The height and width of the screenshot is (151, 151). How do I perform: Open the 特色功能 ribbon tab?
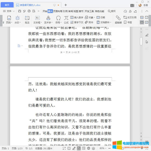[x=99, y=11]
